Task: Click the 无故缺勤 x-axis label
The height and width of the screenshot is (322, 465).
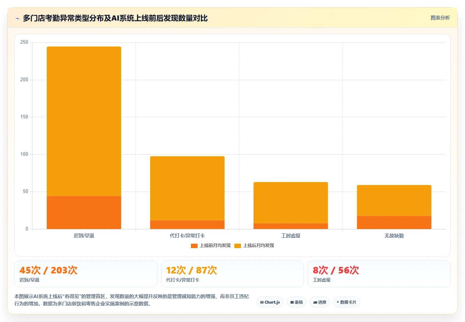Action: coord(394,236)
